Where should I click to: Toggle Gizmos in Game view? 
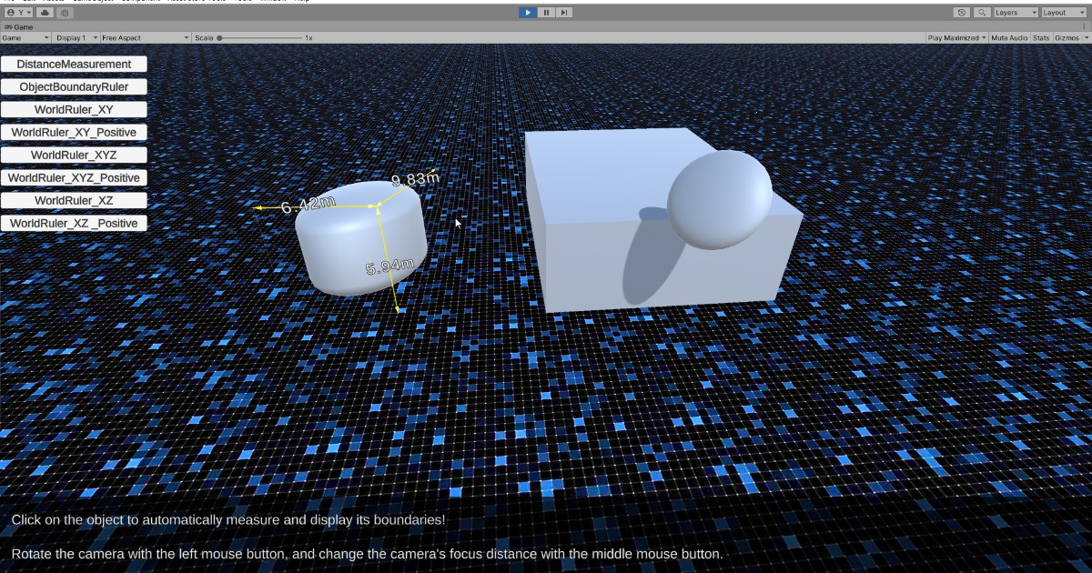pyautogui.click(x=1067, y=38)
